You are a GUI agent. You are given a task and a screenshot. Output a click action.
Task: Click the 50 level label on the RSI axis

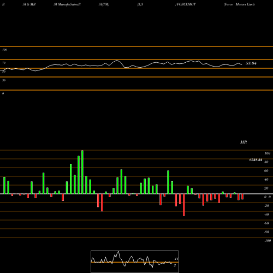4,72
